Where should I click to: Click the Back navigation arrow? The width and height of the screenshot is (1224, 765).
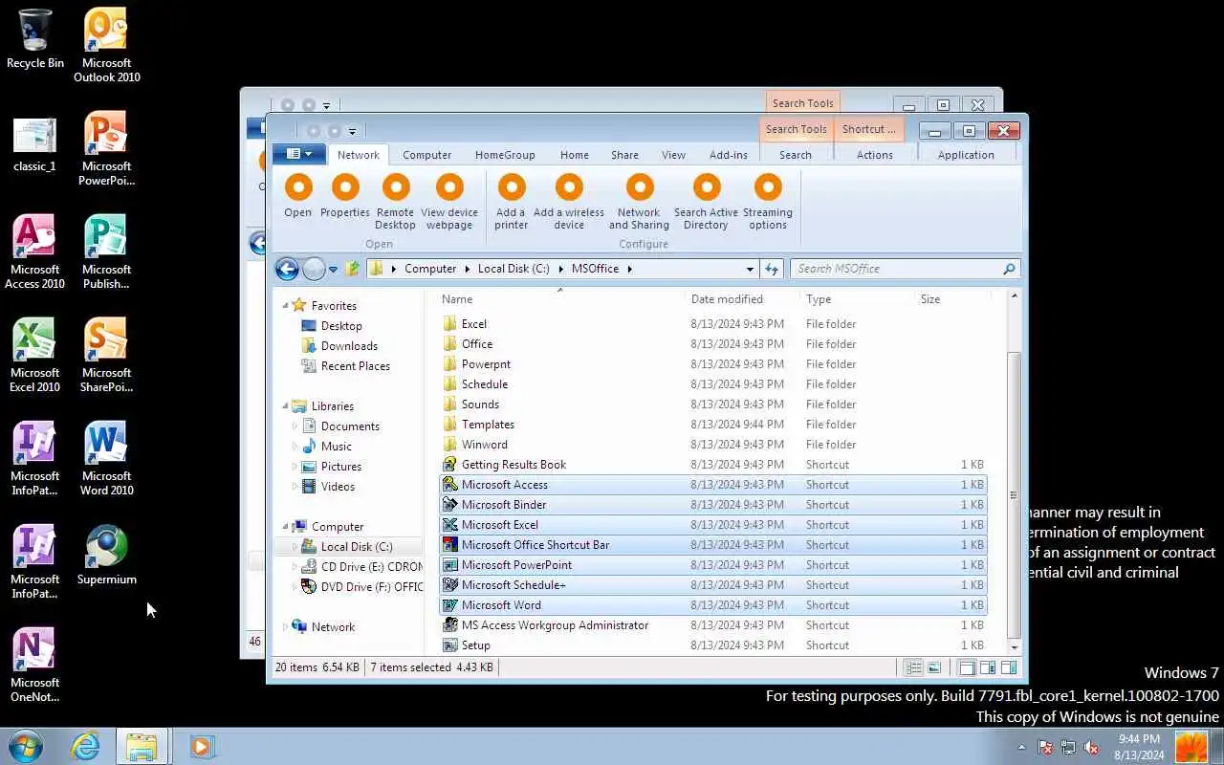pyautogui.click(x=287, y=269)
